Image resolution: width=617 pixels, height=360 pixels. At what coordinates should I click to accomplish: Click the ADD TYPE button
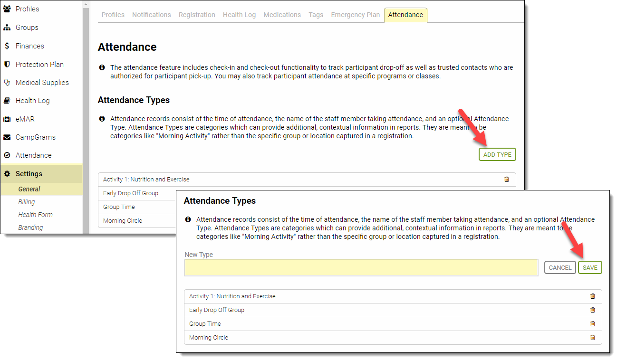click(497, 154)
